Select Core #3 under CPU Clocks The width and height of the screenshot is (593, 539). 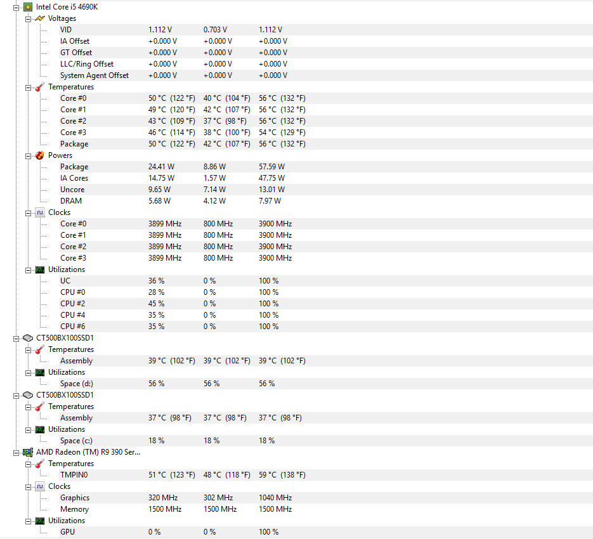coord(325,258)
